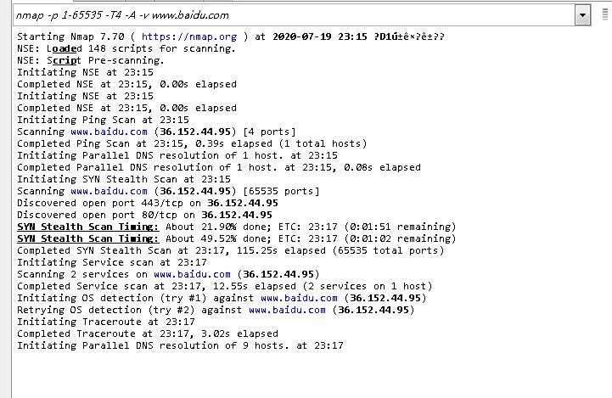Click the bold date 2020-07-19 23:15
Screen dimensions: 612x398
pos(320,36)
